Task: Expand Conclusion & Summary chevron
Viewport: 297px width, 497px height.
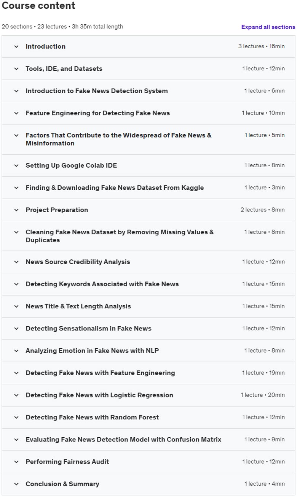Action: click(16, 484)
